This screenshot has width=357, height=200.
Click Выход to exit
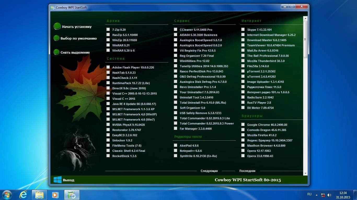click(x=68, y=180)
